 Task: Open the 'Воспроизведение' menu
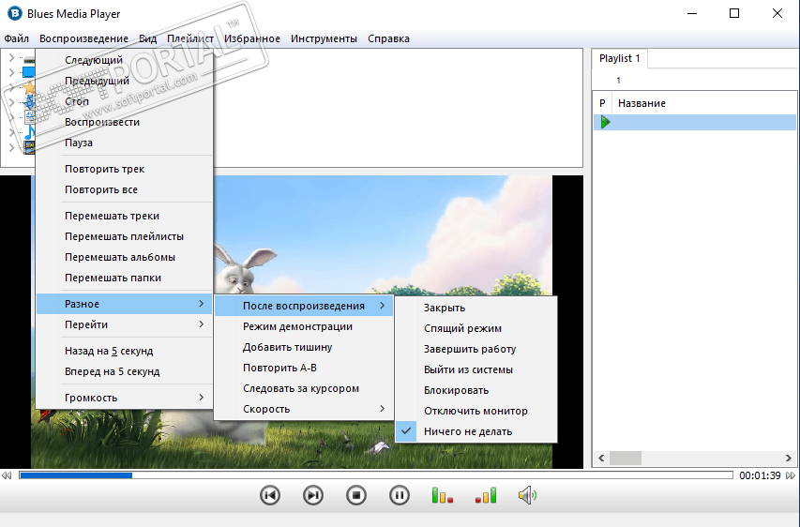83,38
